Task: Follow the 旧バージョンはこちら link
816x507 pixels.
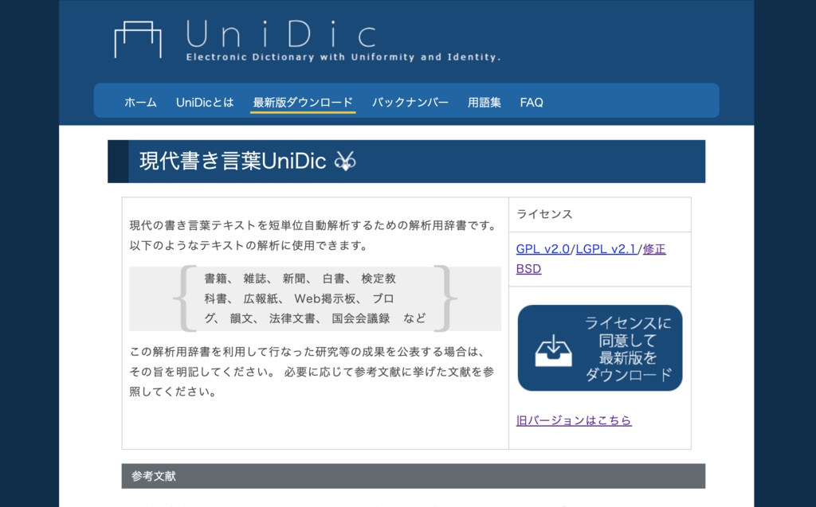Action: coord(574,420)
